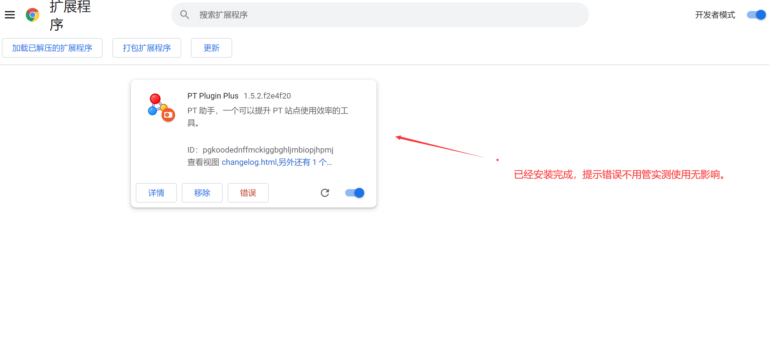Click the 扩展程序 page title

[70, 15]
